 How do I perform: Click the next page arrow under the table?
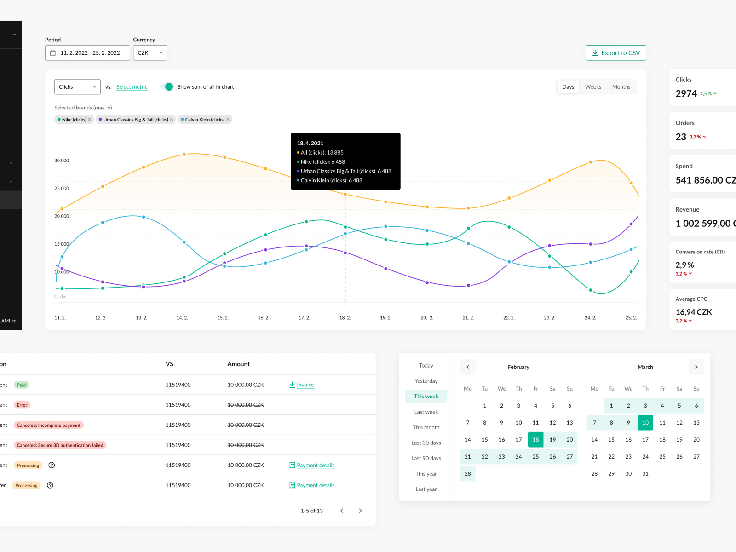point(360,511)
